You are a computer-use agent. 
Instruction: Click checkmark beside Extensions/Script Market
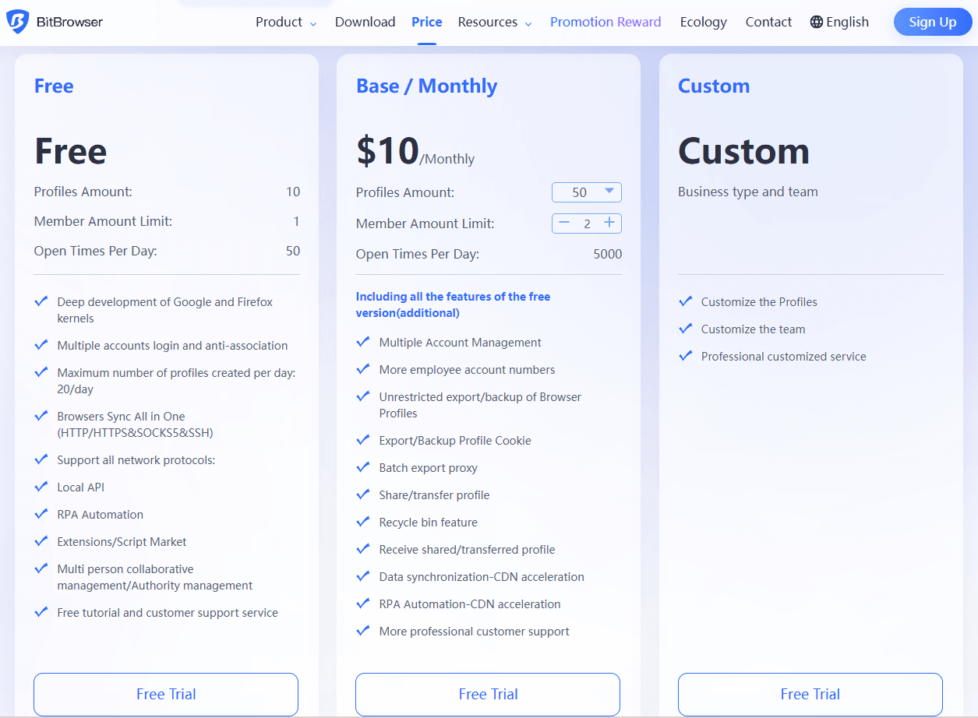41,541
